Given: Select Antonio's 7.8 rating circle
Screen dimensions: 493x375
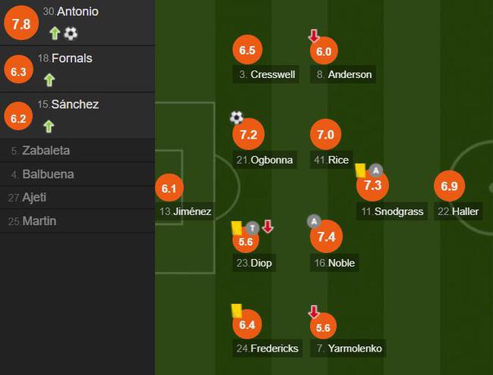Looking at the screenshot, I should pyautogui.click(x=21, y=23).
